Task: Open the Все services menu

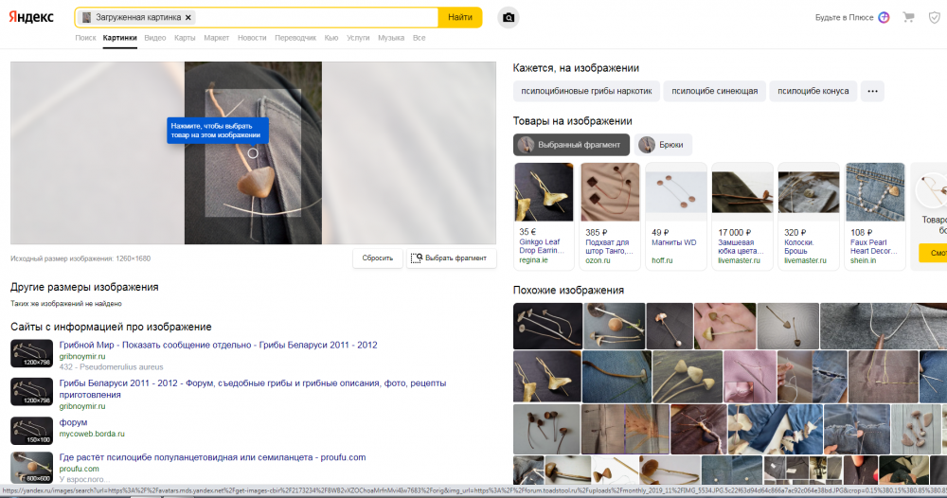Action: 420,38
